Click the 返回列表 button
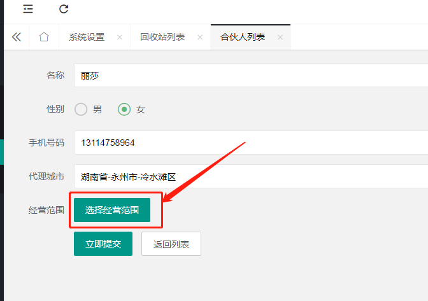 [x=171, y=244]
